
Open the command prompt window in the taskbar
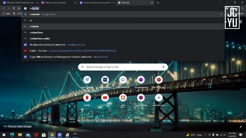coord(75,135)
